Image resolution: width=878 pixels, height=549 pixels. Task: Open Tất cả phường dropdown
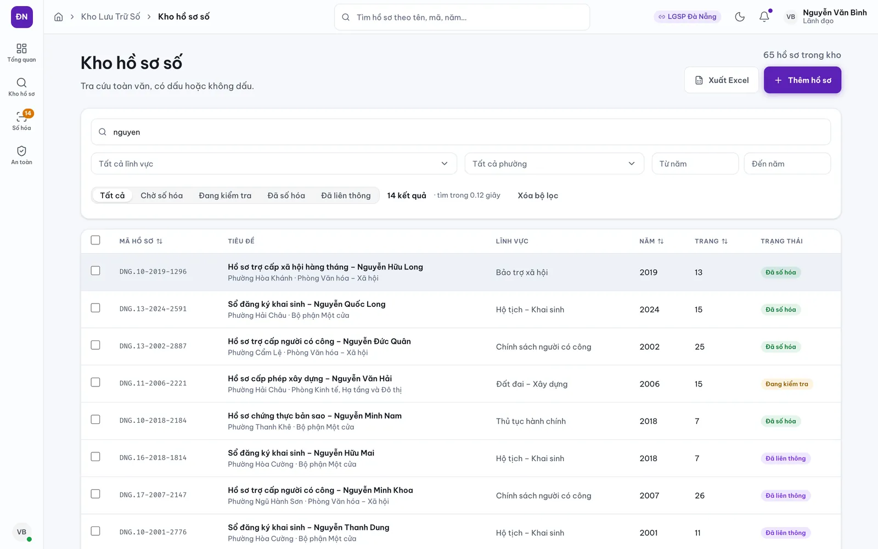coord(554,164)
